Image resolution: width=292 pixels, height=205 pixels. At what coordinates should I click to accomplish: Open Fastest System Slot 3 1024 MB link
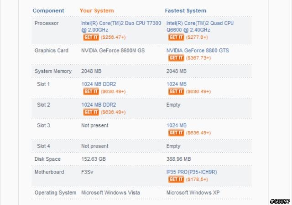click(177, 125)
